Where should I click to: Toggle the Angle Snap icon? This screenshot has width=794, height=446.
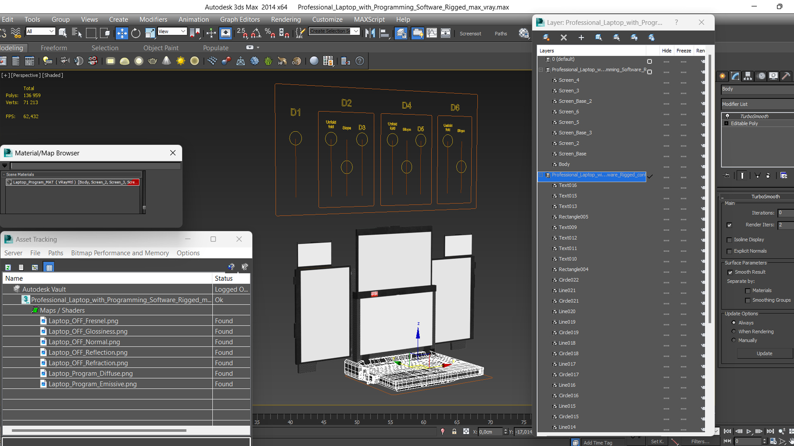point(256,33)
